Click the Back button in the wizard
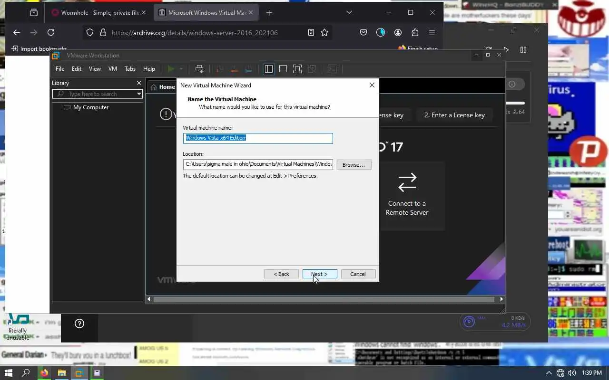This screenshot has height=380, width=609. click(x=281, y=274)
